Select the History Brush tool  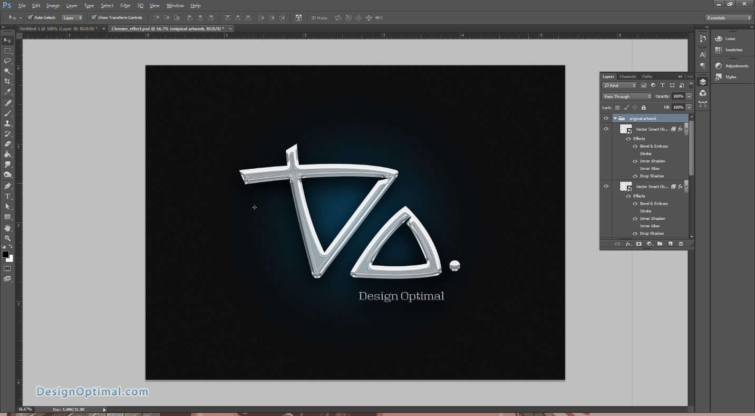(x=7, y=134)
